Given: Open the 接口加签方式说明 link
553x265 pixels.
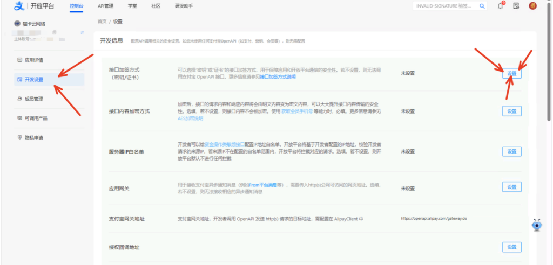Looking at the screenshot, I should coord(278,76).
